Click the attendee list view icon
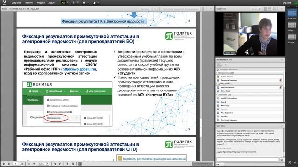 point(218,65)
